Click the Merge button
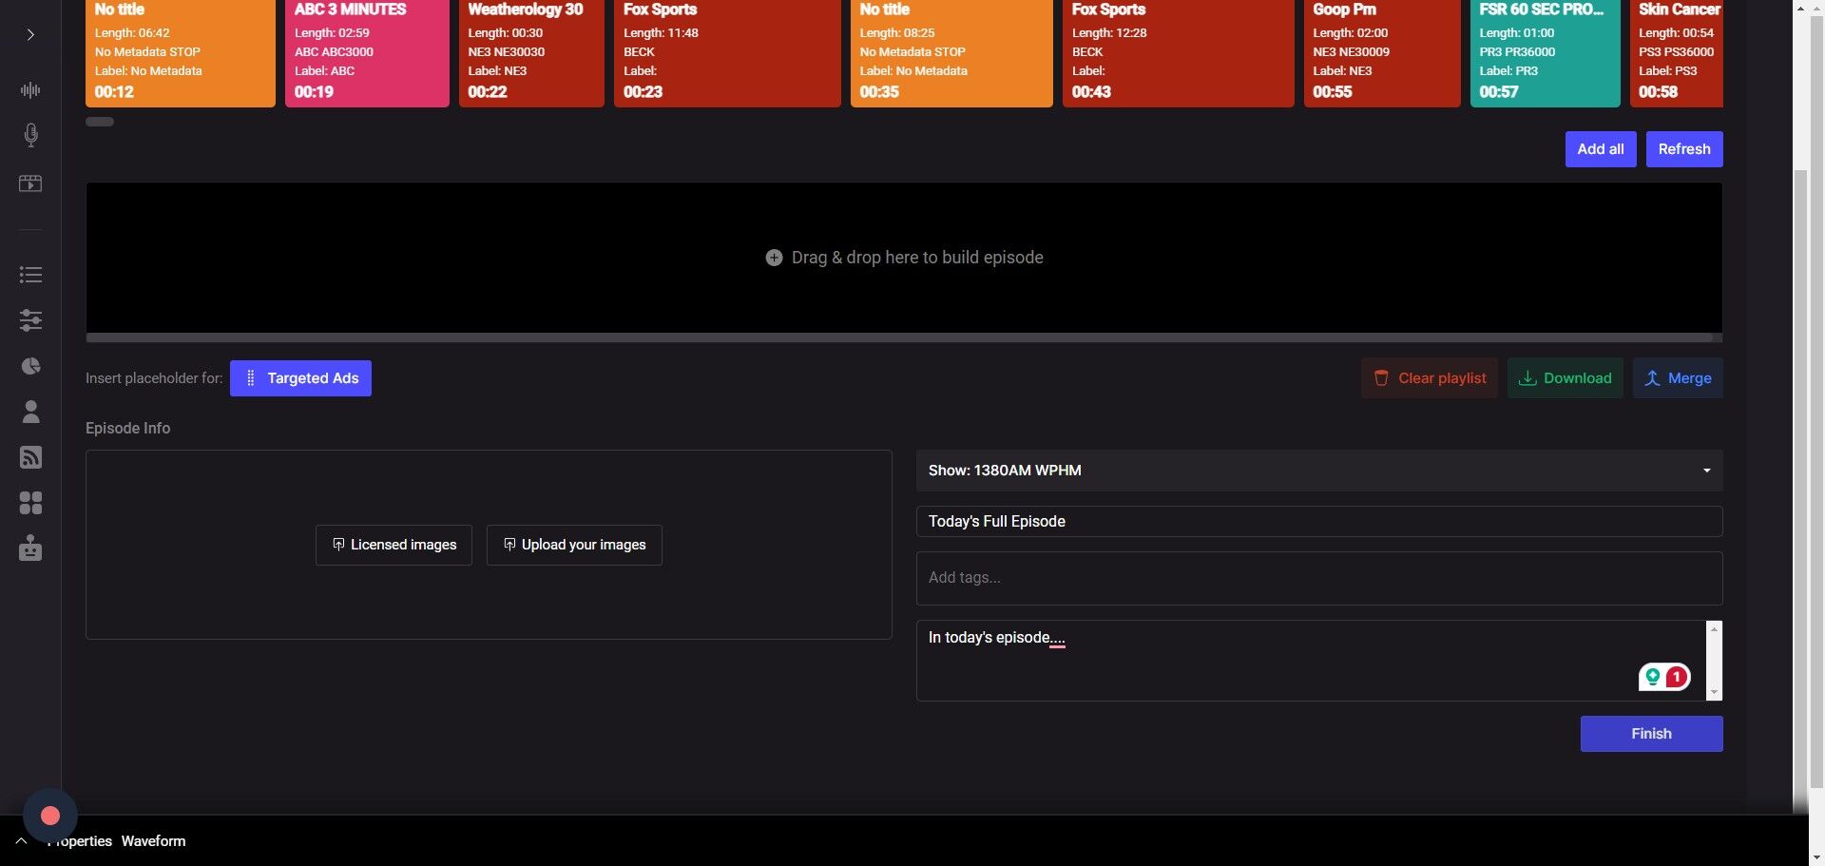 click(x=1678, y=378)
